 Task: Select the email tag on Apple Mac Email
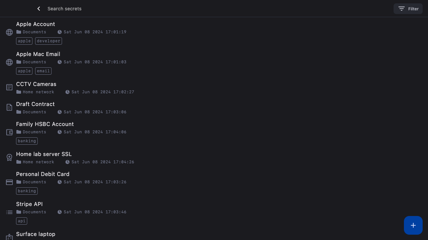tap(43, 71)
